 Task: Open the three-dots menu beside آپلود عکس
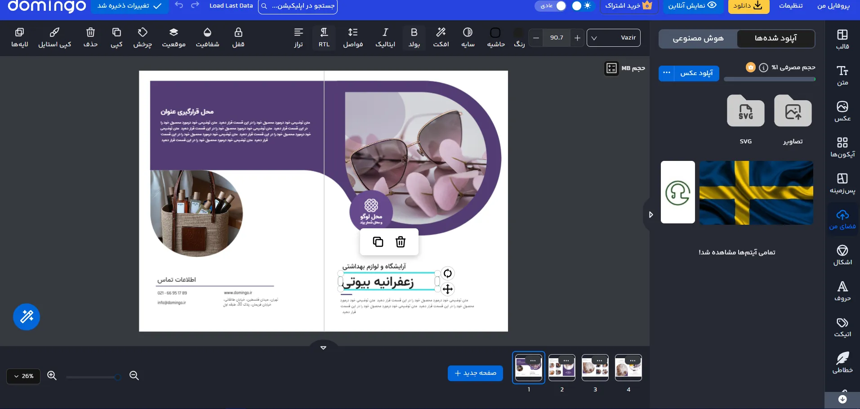click(666, 73)
